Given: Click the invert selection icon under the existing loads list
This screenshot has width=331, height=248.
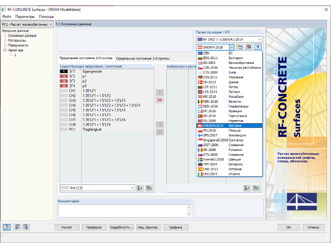Looking at the screenshot, I should (x=149, y=188).
